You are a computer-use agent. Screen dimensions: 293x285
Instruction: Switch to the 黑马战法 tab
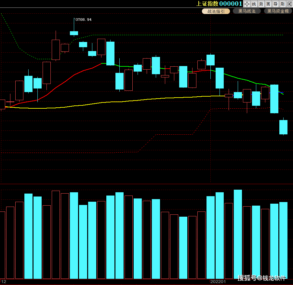click(247, 11)
